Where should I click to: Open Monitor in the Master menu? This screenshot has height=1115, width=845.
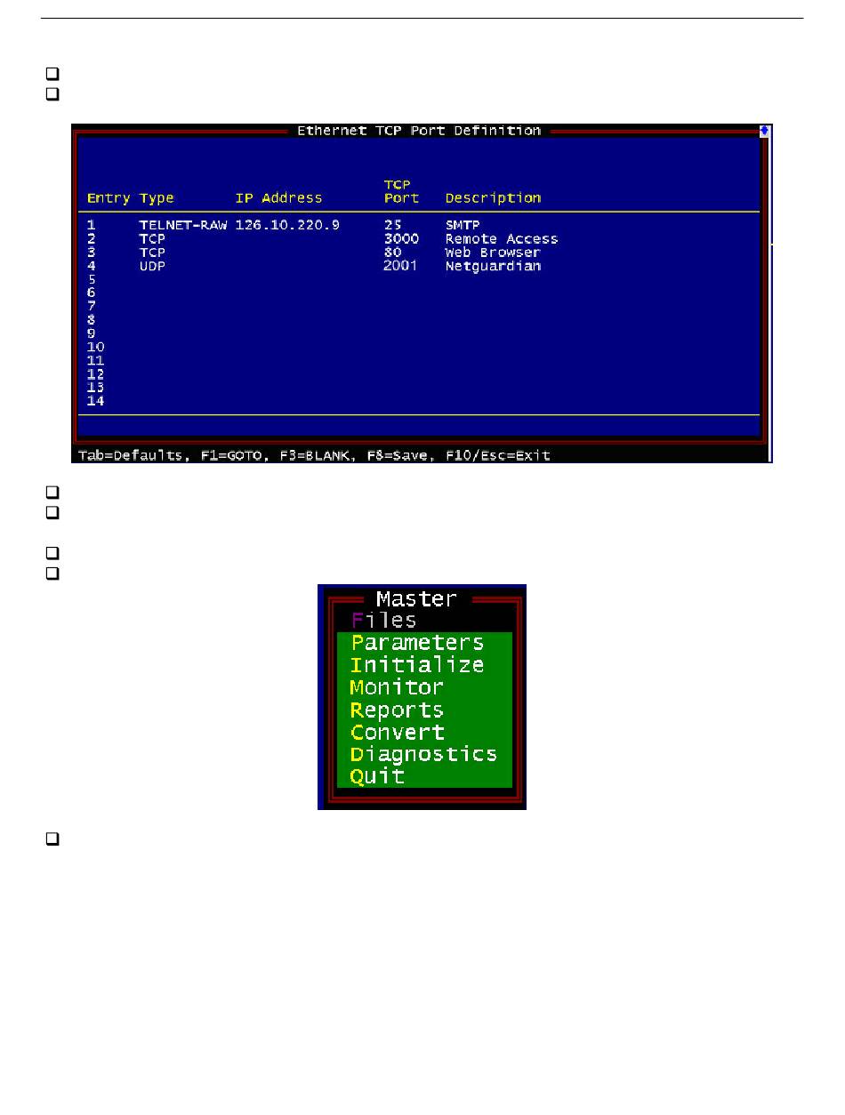[x=397, y=687]
